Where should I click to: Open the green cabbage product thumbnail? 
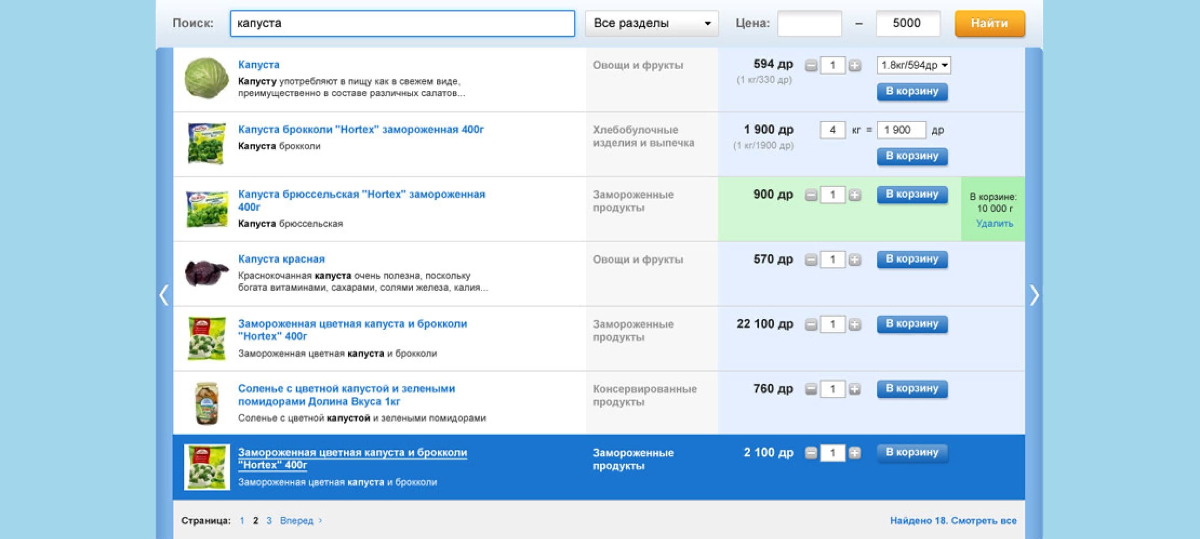(x=206, y=79)
